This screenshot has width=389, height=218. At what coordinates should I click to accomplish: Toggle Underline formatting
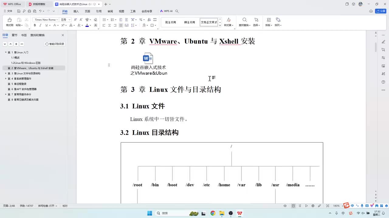click(46, 25)
